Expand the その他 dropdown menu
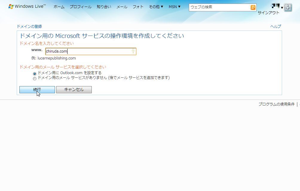 pyautogui.click(x=156, y=7)
